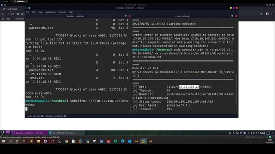The height and width of the screenshot is (154, 275).
Task: Open Windows search from the taskbar
Action: click(10, 141)
